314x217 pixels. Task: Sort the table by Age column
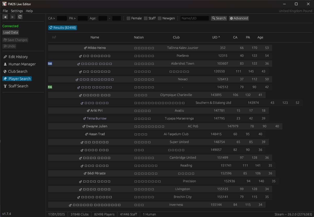(260, 37)
